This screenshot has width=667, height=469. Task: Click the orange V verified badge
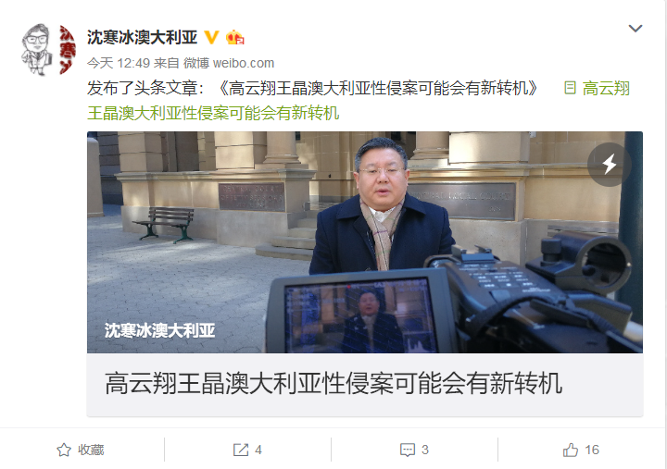point(211,37)
